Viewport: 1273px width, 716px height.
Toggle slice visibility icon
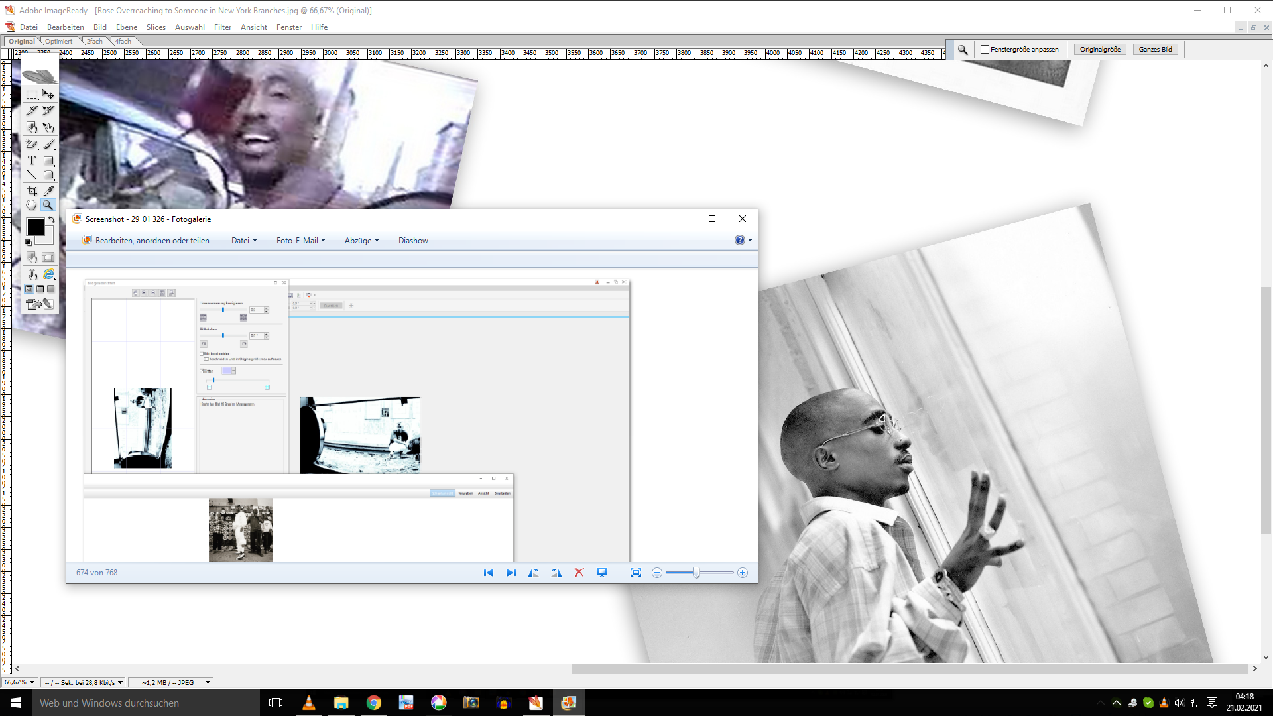[48, 257]
